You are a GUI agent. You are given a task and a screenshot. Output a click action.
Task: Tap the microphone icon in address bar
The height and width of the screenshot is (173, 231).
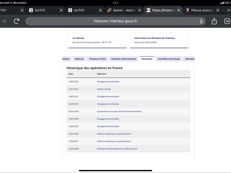click(201, 21)
